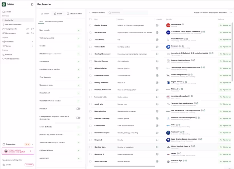Open LinkedIn icon for Aileen Hallahan
Image resolution: width=234 pixels, height=169 pixels.
coord(157,68)
